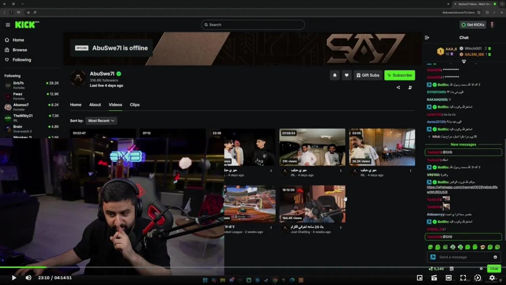Select the Videos tab
The height and width of the screenshot is (285, 506).
tap(115, 105)
